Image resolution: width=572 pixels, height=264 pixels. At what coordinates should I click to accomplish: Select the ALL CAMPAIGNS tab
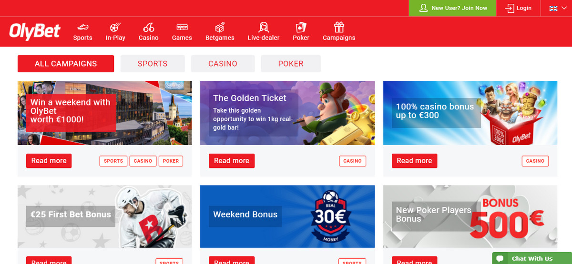[x=66, y=64]
